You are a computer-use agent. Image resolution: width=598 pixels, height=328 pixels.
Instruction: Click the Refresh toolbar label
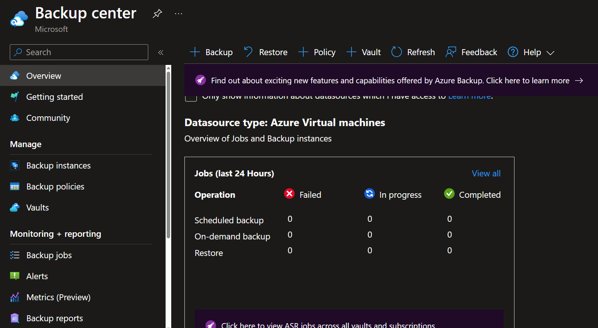coord(421,52)
